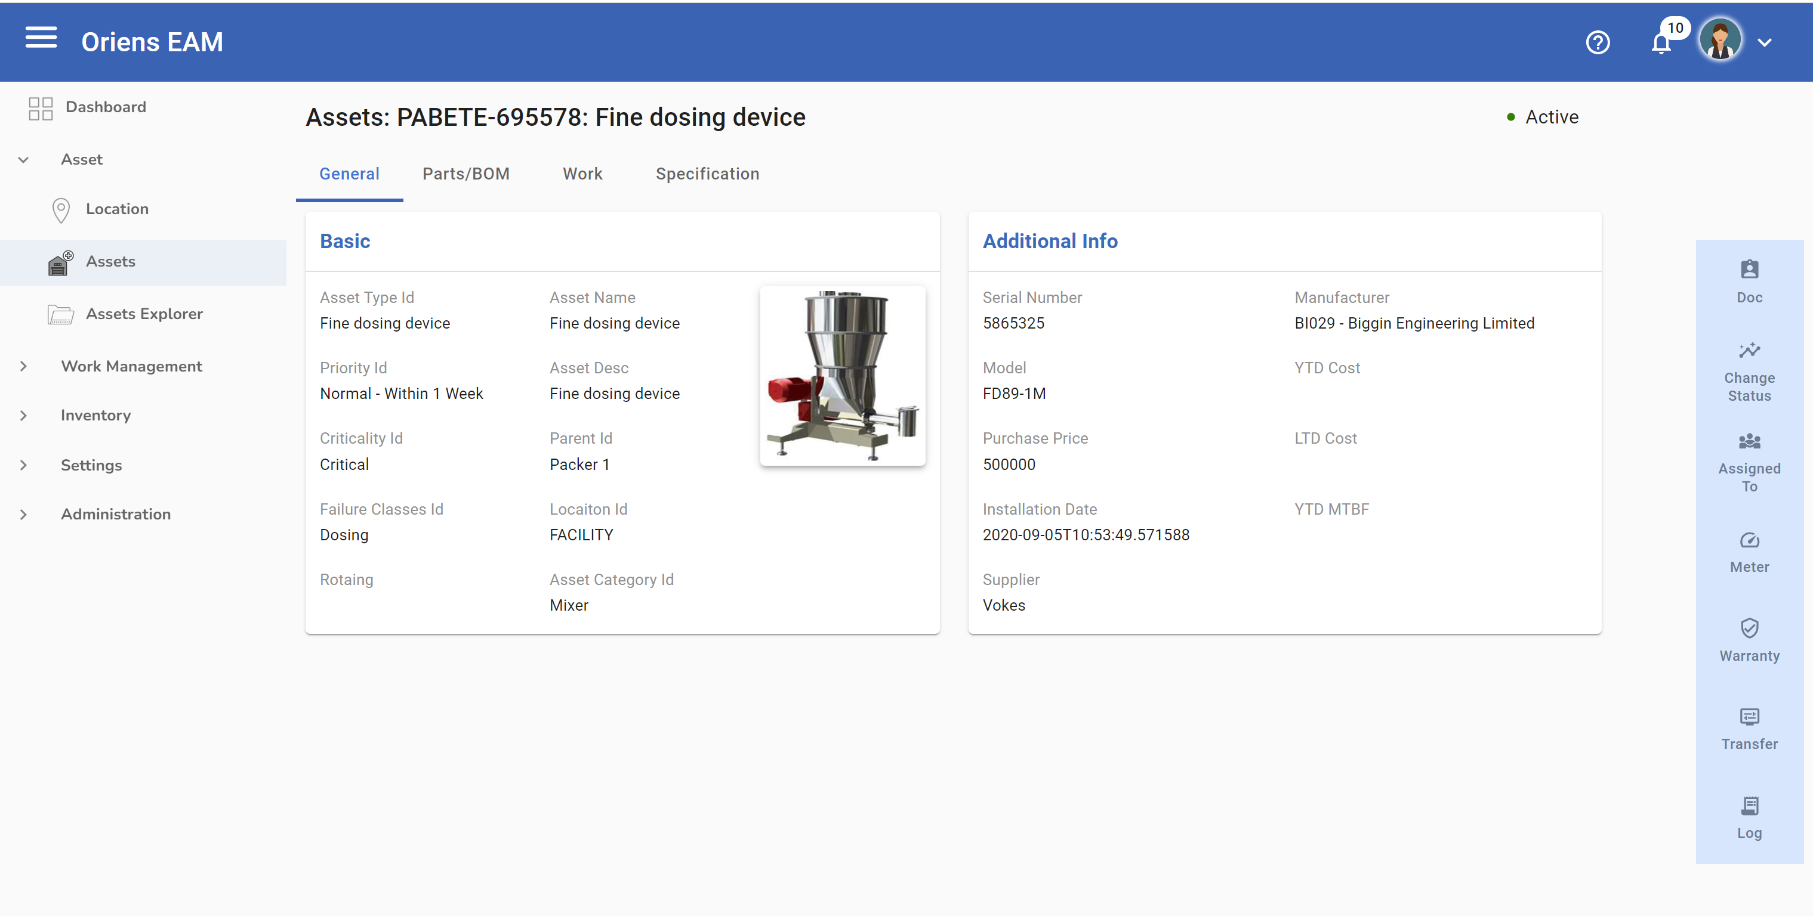Click the hamburger menu icon
Image resolution: width=1813 pixels, height=916 pixels.
click(40, 39)
